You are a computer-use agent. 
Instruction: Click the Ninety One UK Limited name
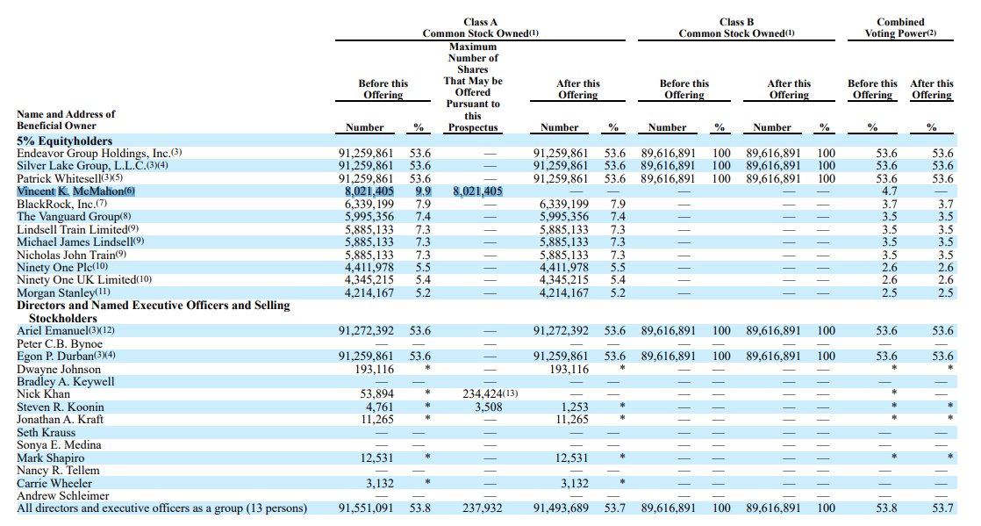pos(84,280)
